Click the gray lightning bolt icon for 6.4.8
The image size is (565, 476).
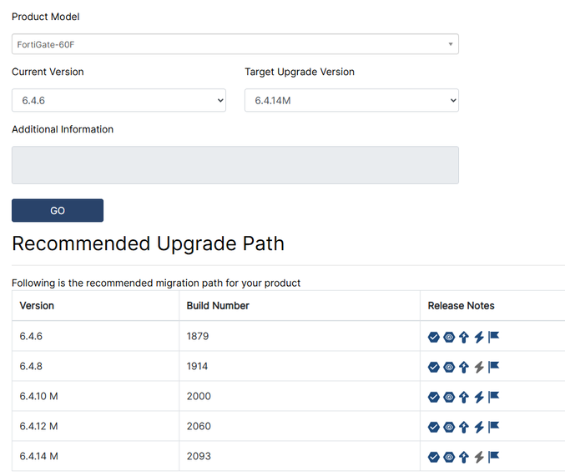pos(479,367)
